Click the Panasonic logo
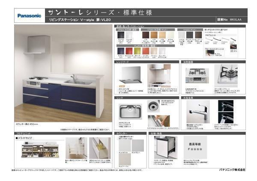Viewport: 257px width, 181px height. 29,15
